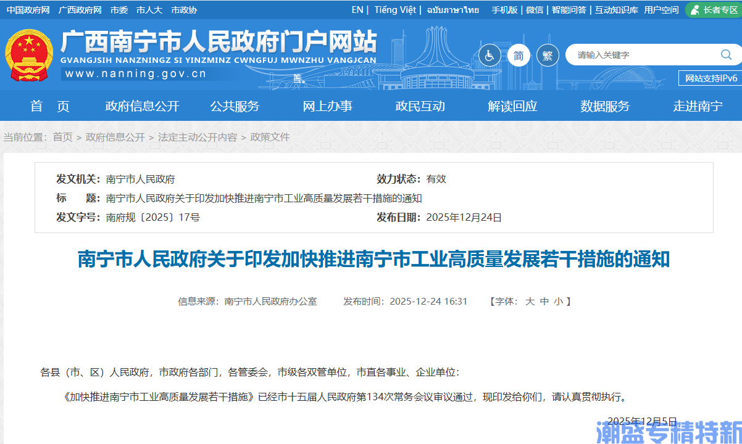Open the 公共服务 navigation menu
Viewport: 742px width, 444px height.
point(234,105)
